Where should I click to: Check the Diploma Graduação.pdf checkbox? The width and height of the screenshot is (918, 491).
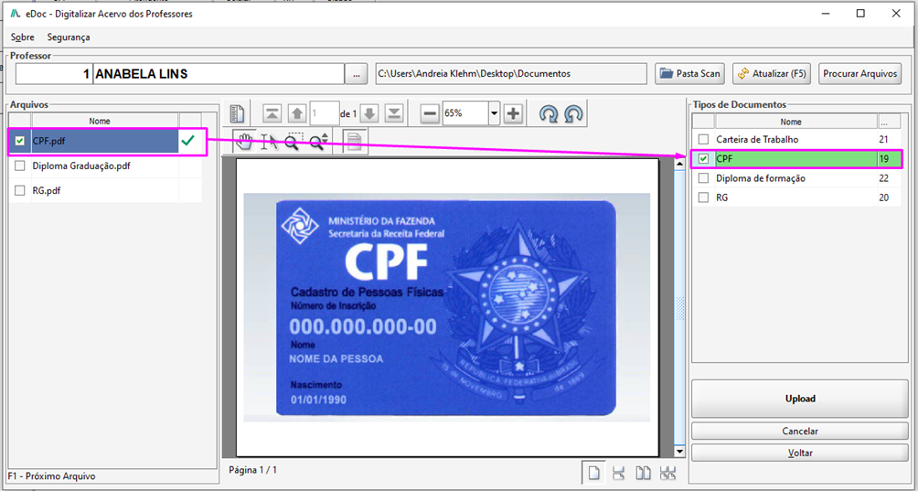point(20,165)
